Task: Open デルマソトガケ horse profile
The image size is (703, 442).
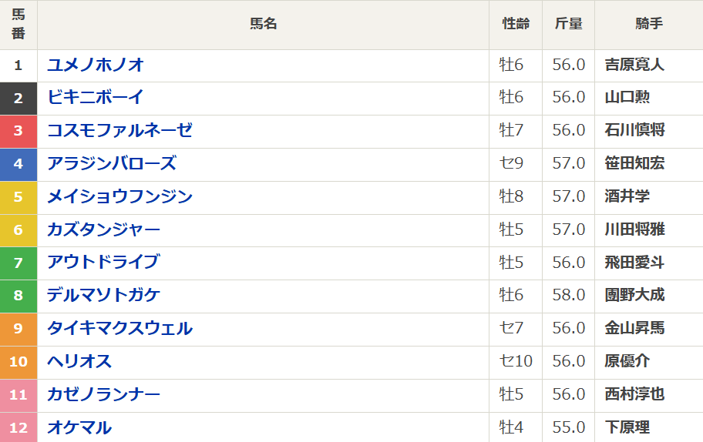Action: [x=104, y=295]
